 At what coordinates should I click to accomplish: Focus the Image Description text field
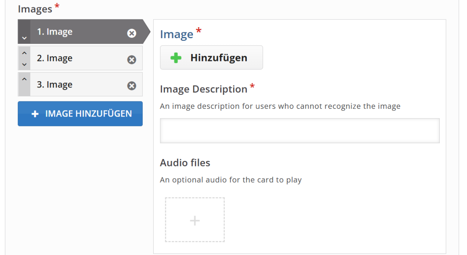pyautogui.click(x=300, y=131)
